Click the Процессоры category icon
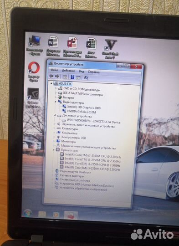Screen dimensions: 179x246 pos(58,150)
